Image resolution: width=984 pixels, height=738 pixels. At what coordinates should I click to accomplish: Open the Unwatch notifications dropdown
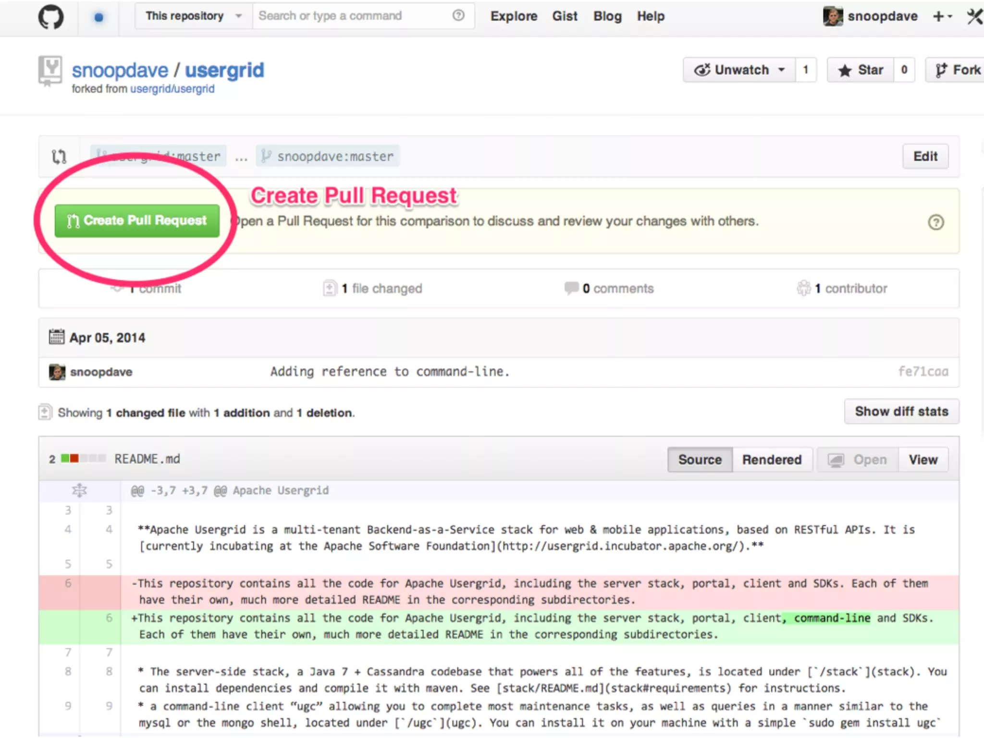pyautogui.click(x=739, y=70)
